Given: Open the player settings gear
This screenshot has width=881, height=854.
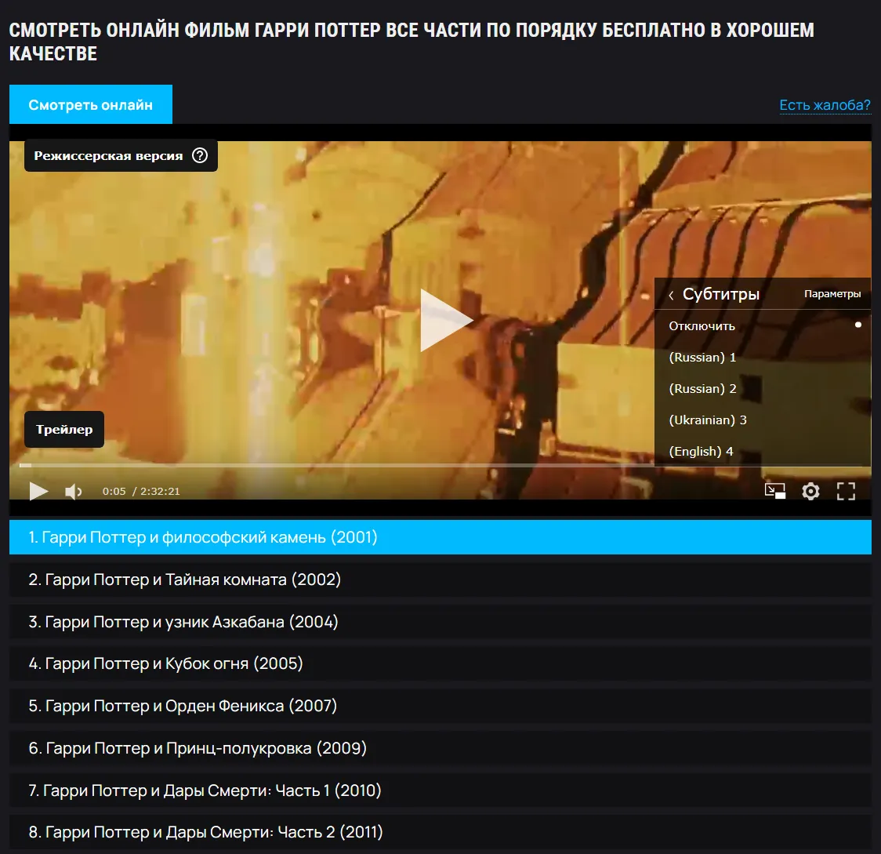Looking at the screenshot, I should pyautogui.click(x=810, y=491).
